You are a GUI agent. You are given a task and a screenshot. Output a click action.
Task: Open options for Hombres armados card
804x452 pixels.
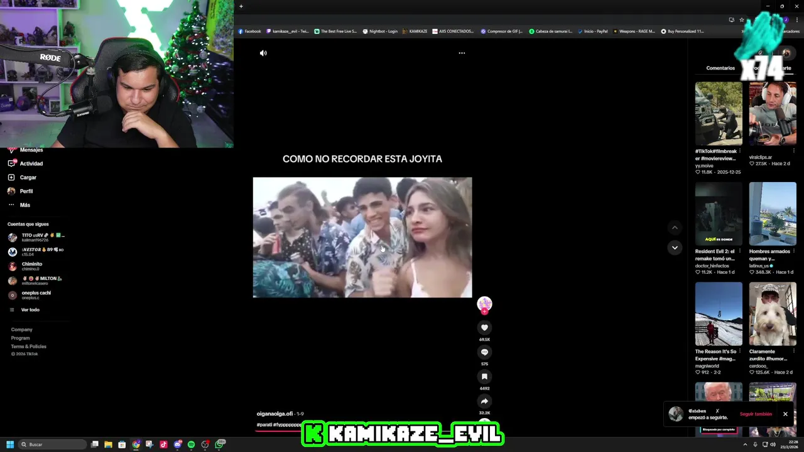793,252
